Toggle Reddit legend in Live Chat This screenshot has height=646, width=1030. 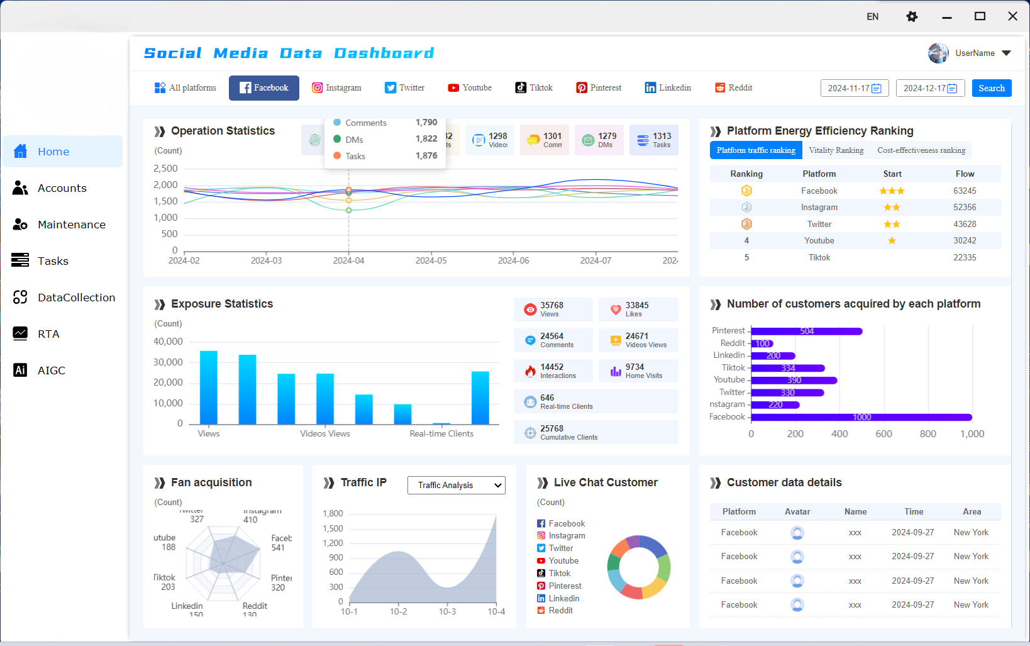point(555,611)
